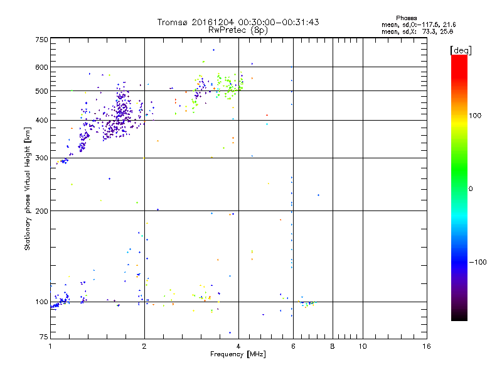Click the colorbar tick label '100'
The image size is (502, 377).
(475, 116)
